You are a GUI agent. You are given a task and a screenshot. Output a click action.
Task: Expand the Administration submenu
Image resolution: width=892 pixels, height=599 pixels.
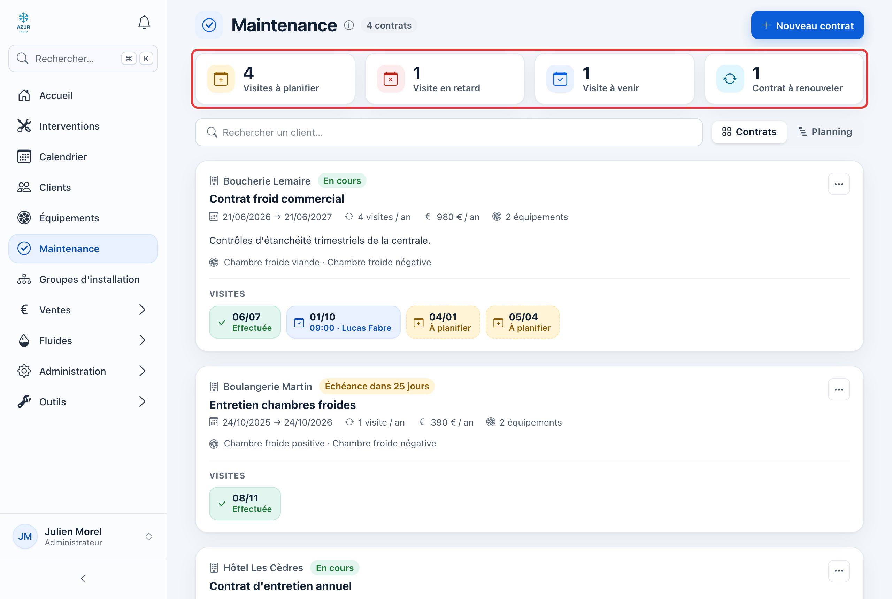tap(83, 371)
